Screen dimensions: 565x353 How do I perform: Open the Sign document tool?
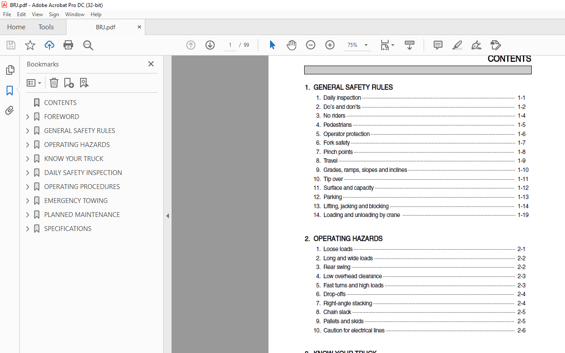click(x=476, y=45)
